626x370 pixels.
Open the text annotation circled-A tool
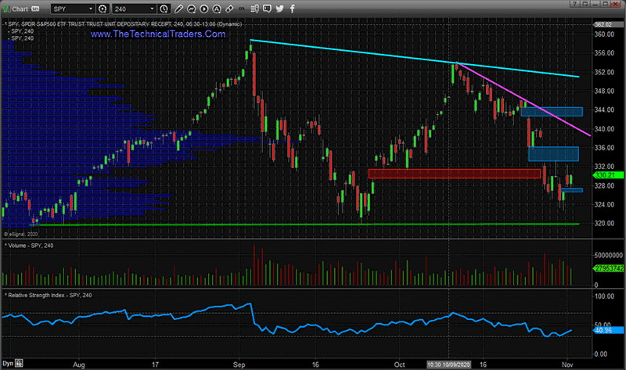pos(217,9)
